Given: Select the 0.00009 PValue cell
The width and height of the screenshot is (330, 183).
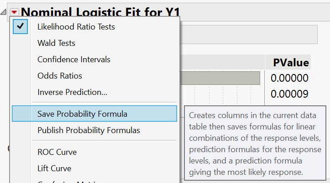Looking at the screenshot, I should tap(289, 94).
